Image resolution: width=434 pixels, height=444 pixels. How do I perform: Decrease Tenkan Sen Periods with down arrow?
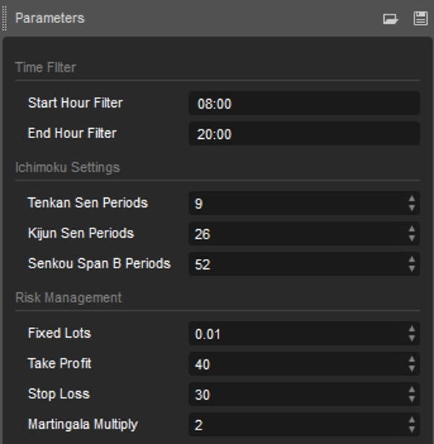[412, 208]
